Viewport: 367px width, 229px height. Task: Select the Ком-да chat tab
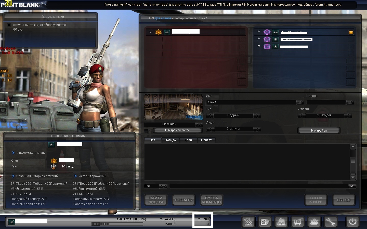tap(171, 140)
